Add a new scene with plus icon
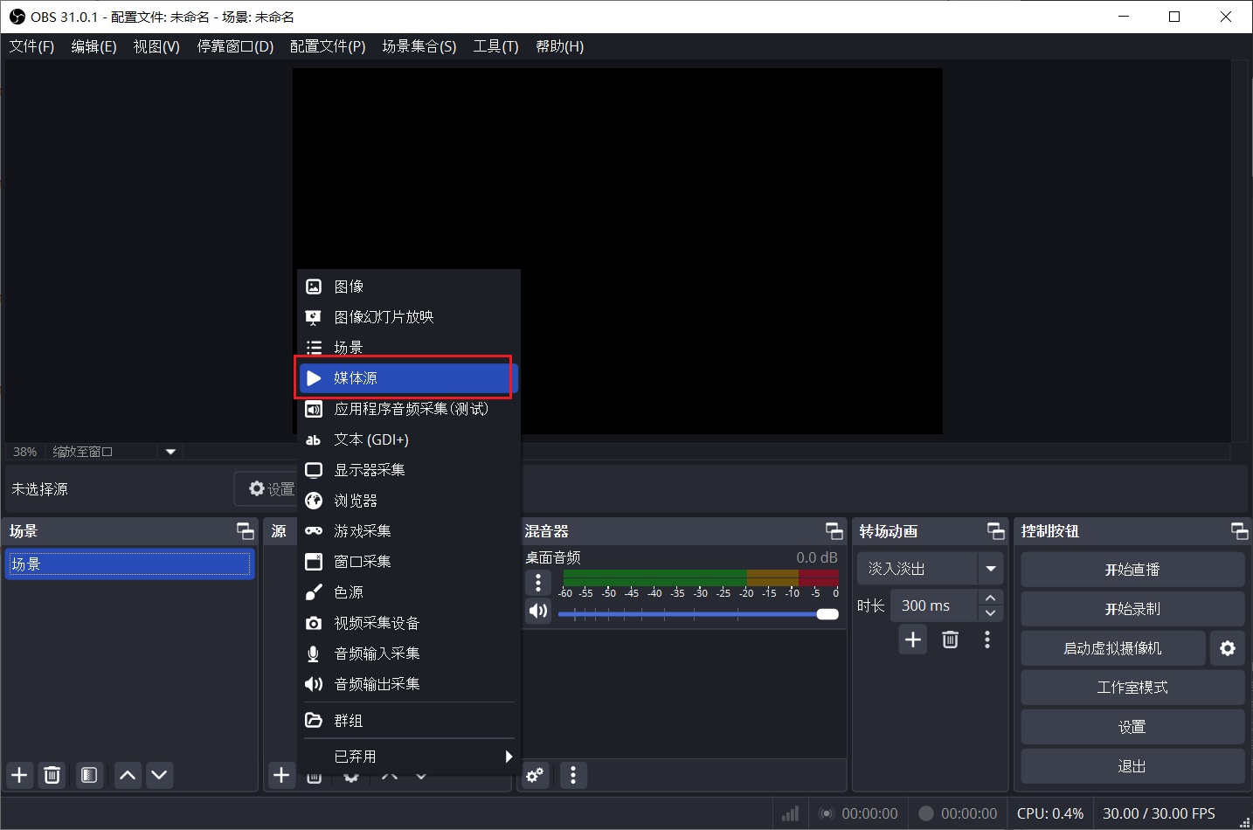The height and width of the screenshot is (830, 1253). click(x=19, y=775)
